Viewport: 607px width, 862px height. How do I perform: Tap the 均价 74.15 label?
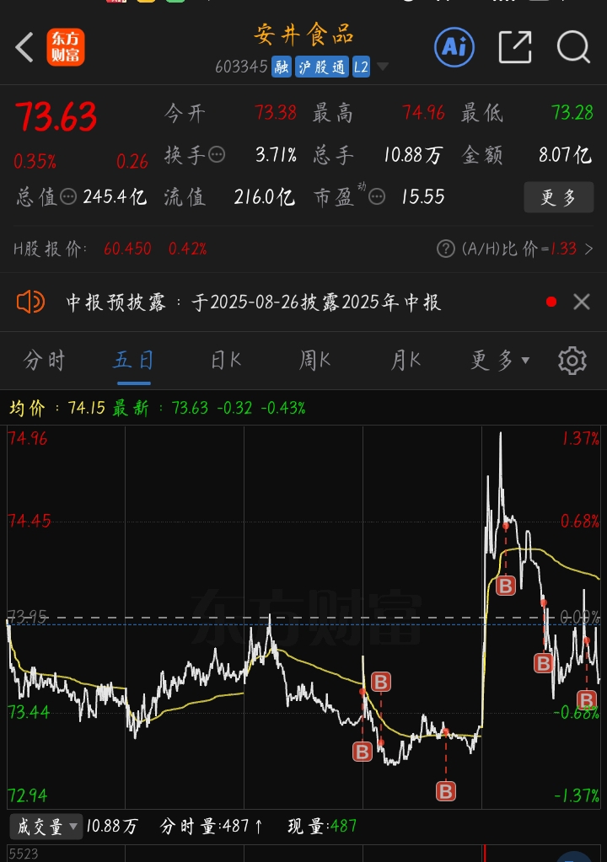[x=57, y=408]
